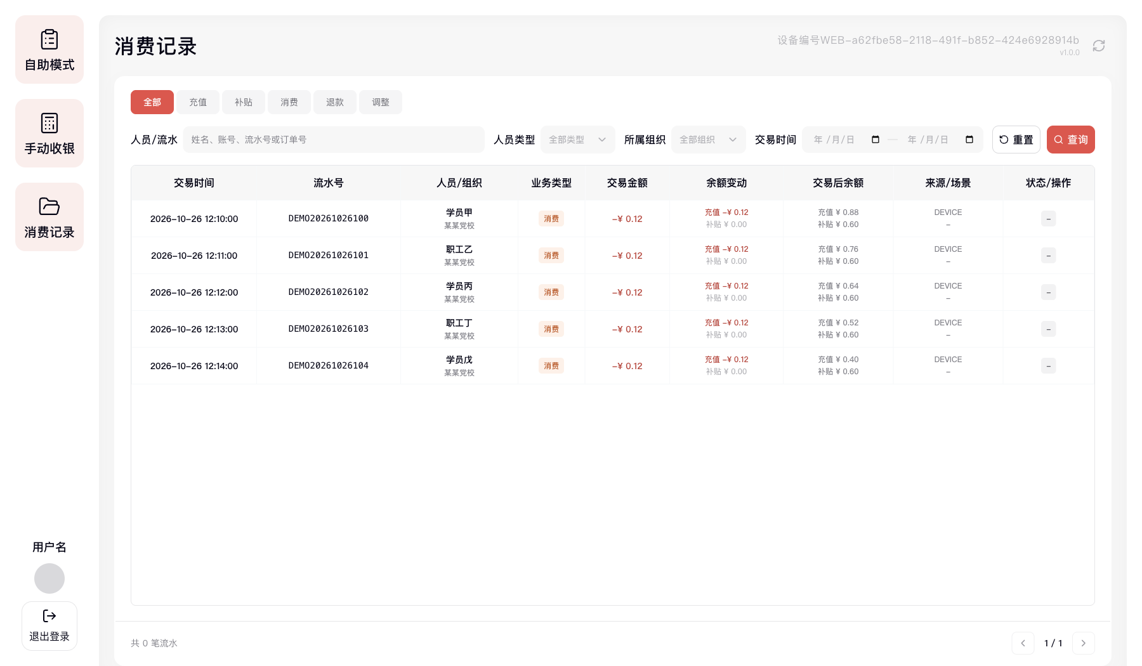Click the 状态/操作 column header
This screenshot has width=1142, height=666.
(x=1049, y=183)
